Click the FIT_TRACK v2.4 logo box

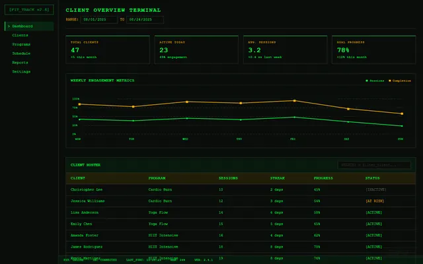[29, 10]
